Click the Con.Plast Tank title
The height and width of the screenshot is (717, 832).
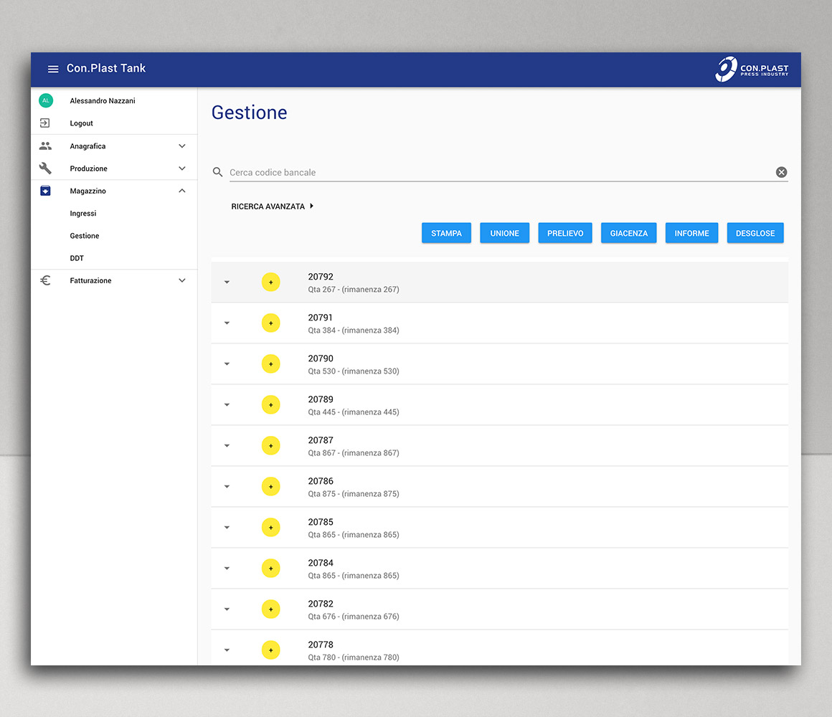(106, 68)
